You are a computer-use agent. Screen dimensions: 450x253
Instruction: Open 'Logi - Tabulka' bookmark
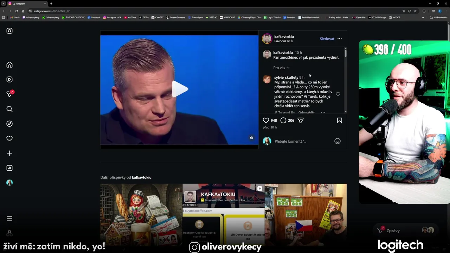pyautogui.click(x=272, y=18)
